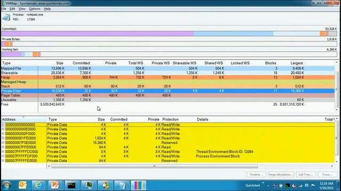
Task: Open the Windows Start menu orb
Action: click(6, 185)
